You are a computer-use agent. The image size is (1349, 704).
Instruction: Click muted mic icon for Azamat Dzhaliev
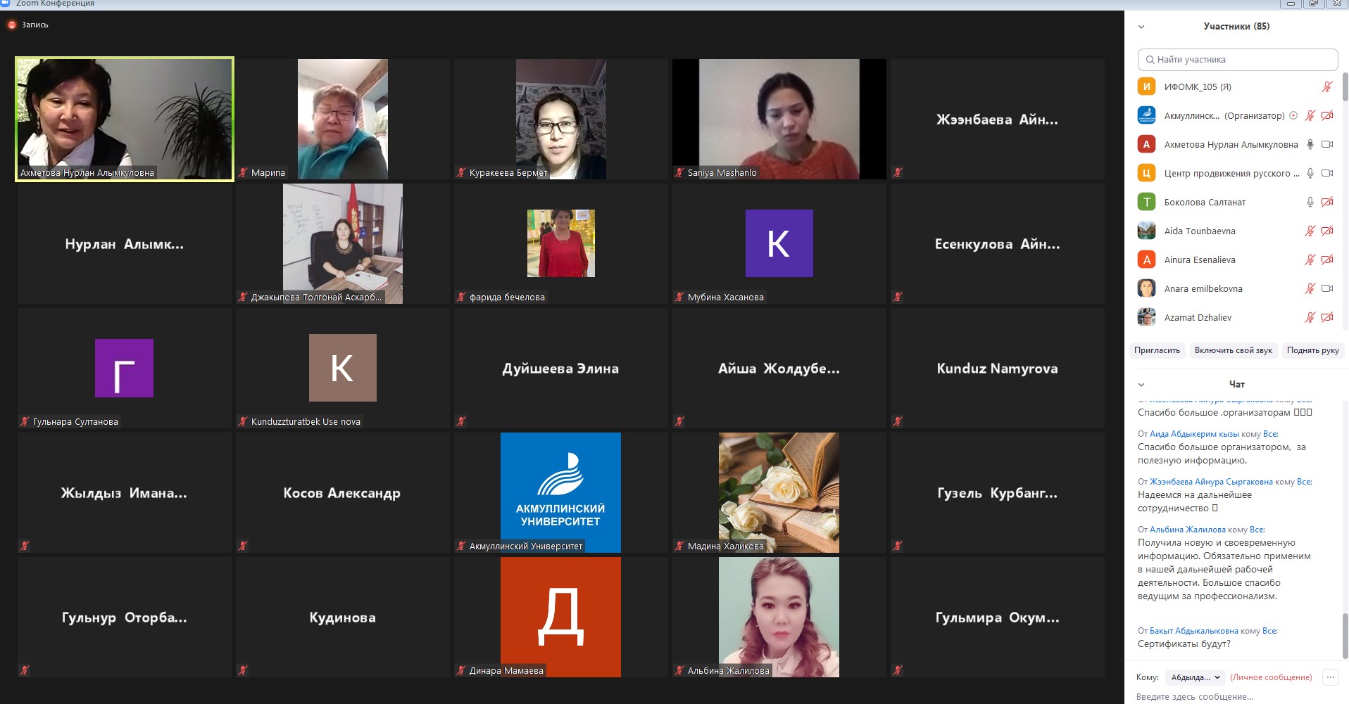tap(1310, 318)
